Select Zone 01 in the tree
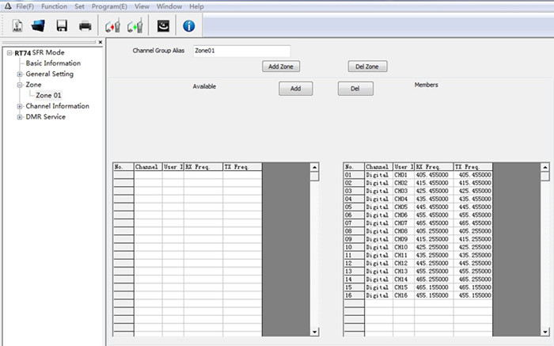554x346 pixels. coord(48,96)
